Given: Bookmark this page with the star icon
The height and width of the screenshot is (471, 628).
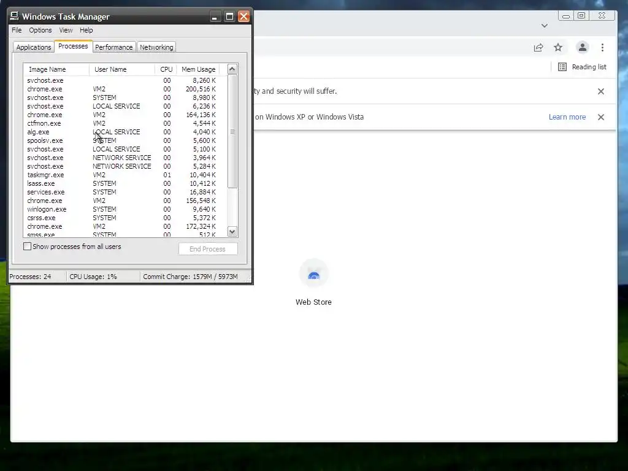Looking at the screenshot, I should coord(558,48).
